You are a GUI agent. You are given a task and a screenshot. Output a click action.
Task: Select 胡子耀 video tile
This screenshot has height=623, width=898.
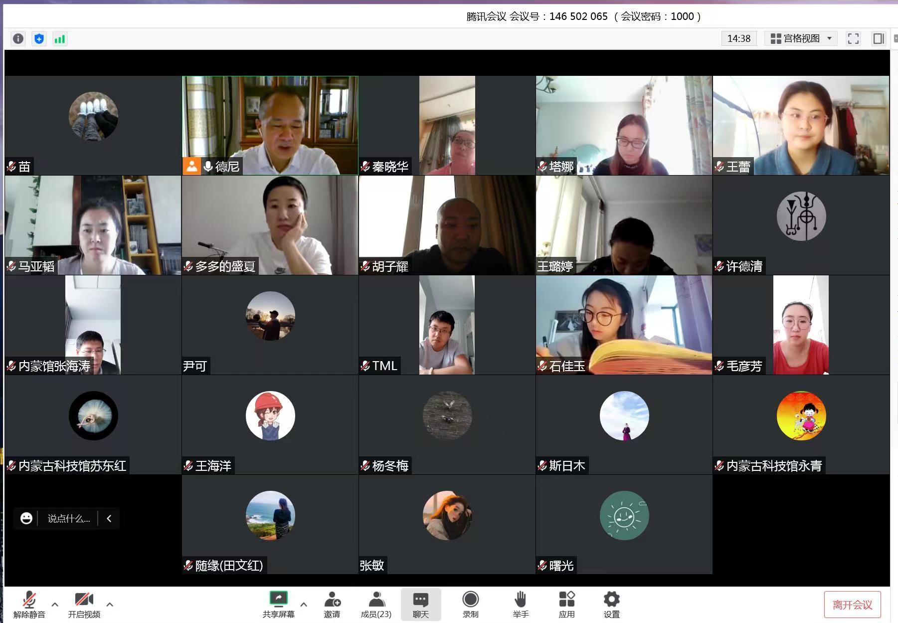coord(447,225)
